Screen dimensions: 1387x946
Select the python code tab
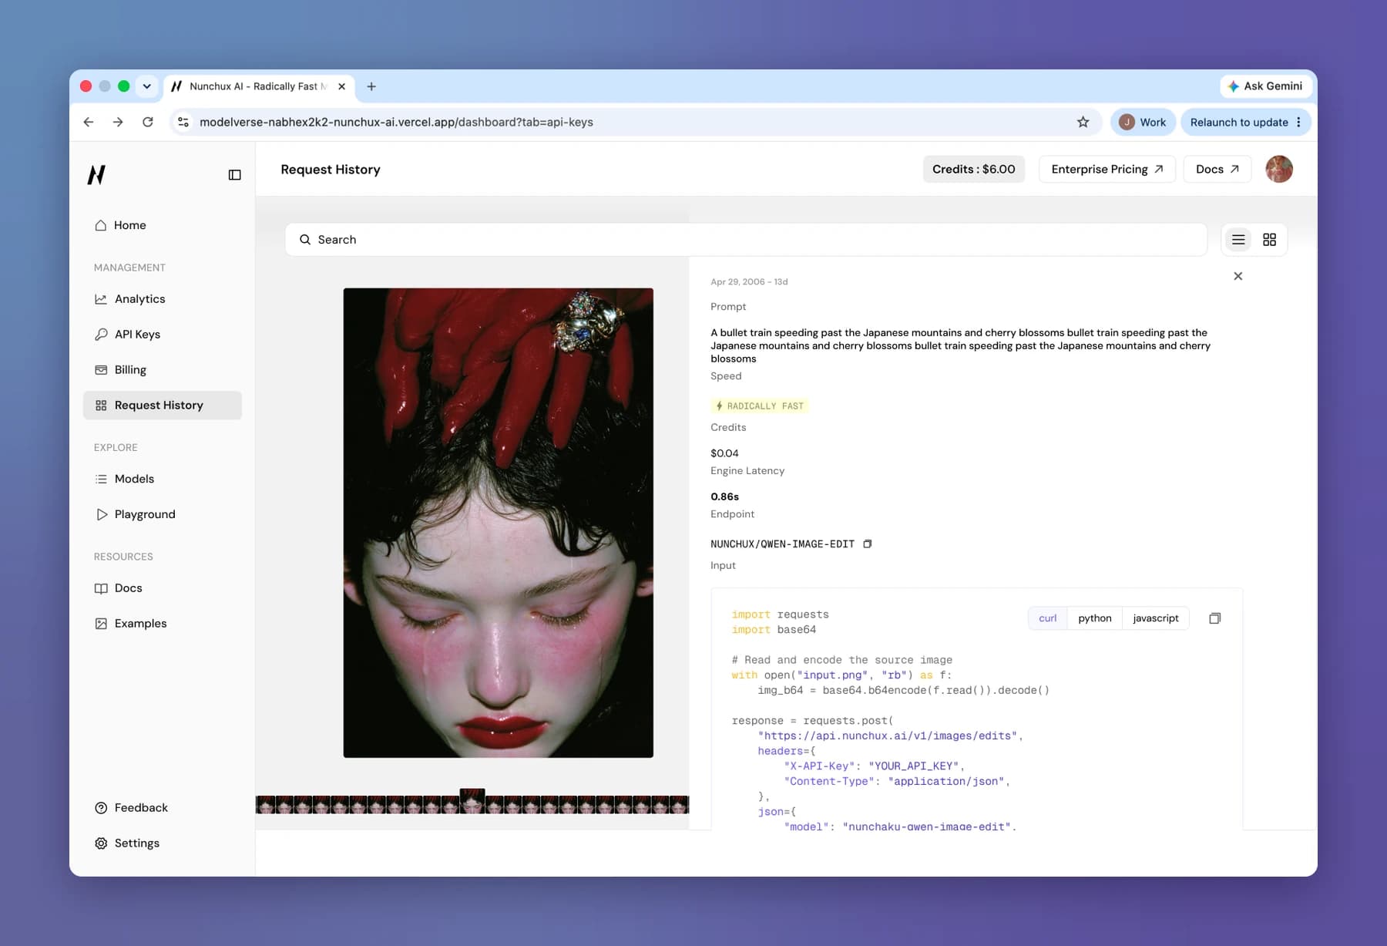1095,618
